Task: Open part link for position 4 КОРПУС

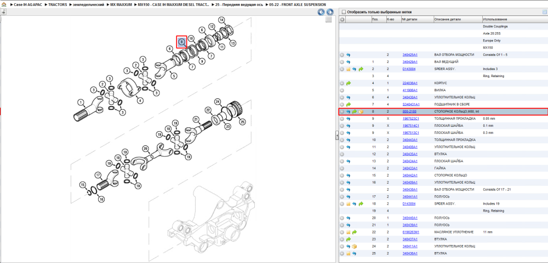Action: (410, 83)
